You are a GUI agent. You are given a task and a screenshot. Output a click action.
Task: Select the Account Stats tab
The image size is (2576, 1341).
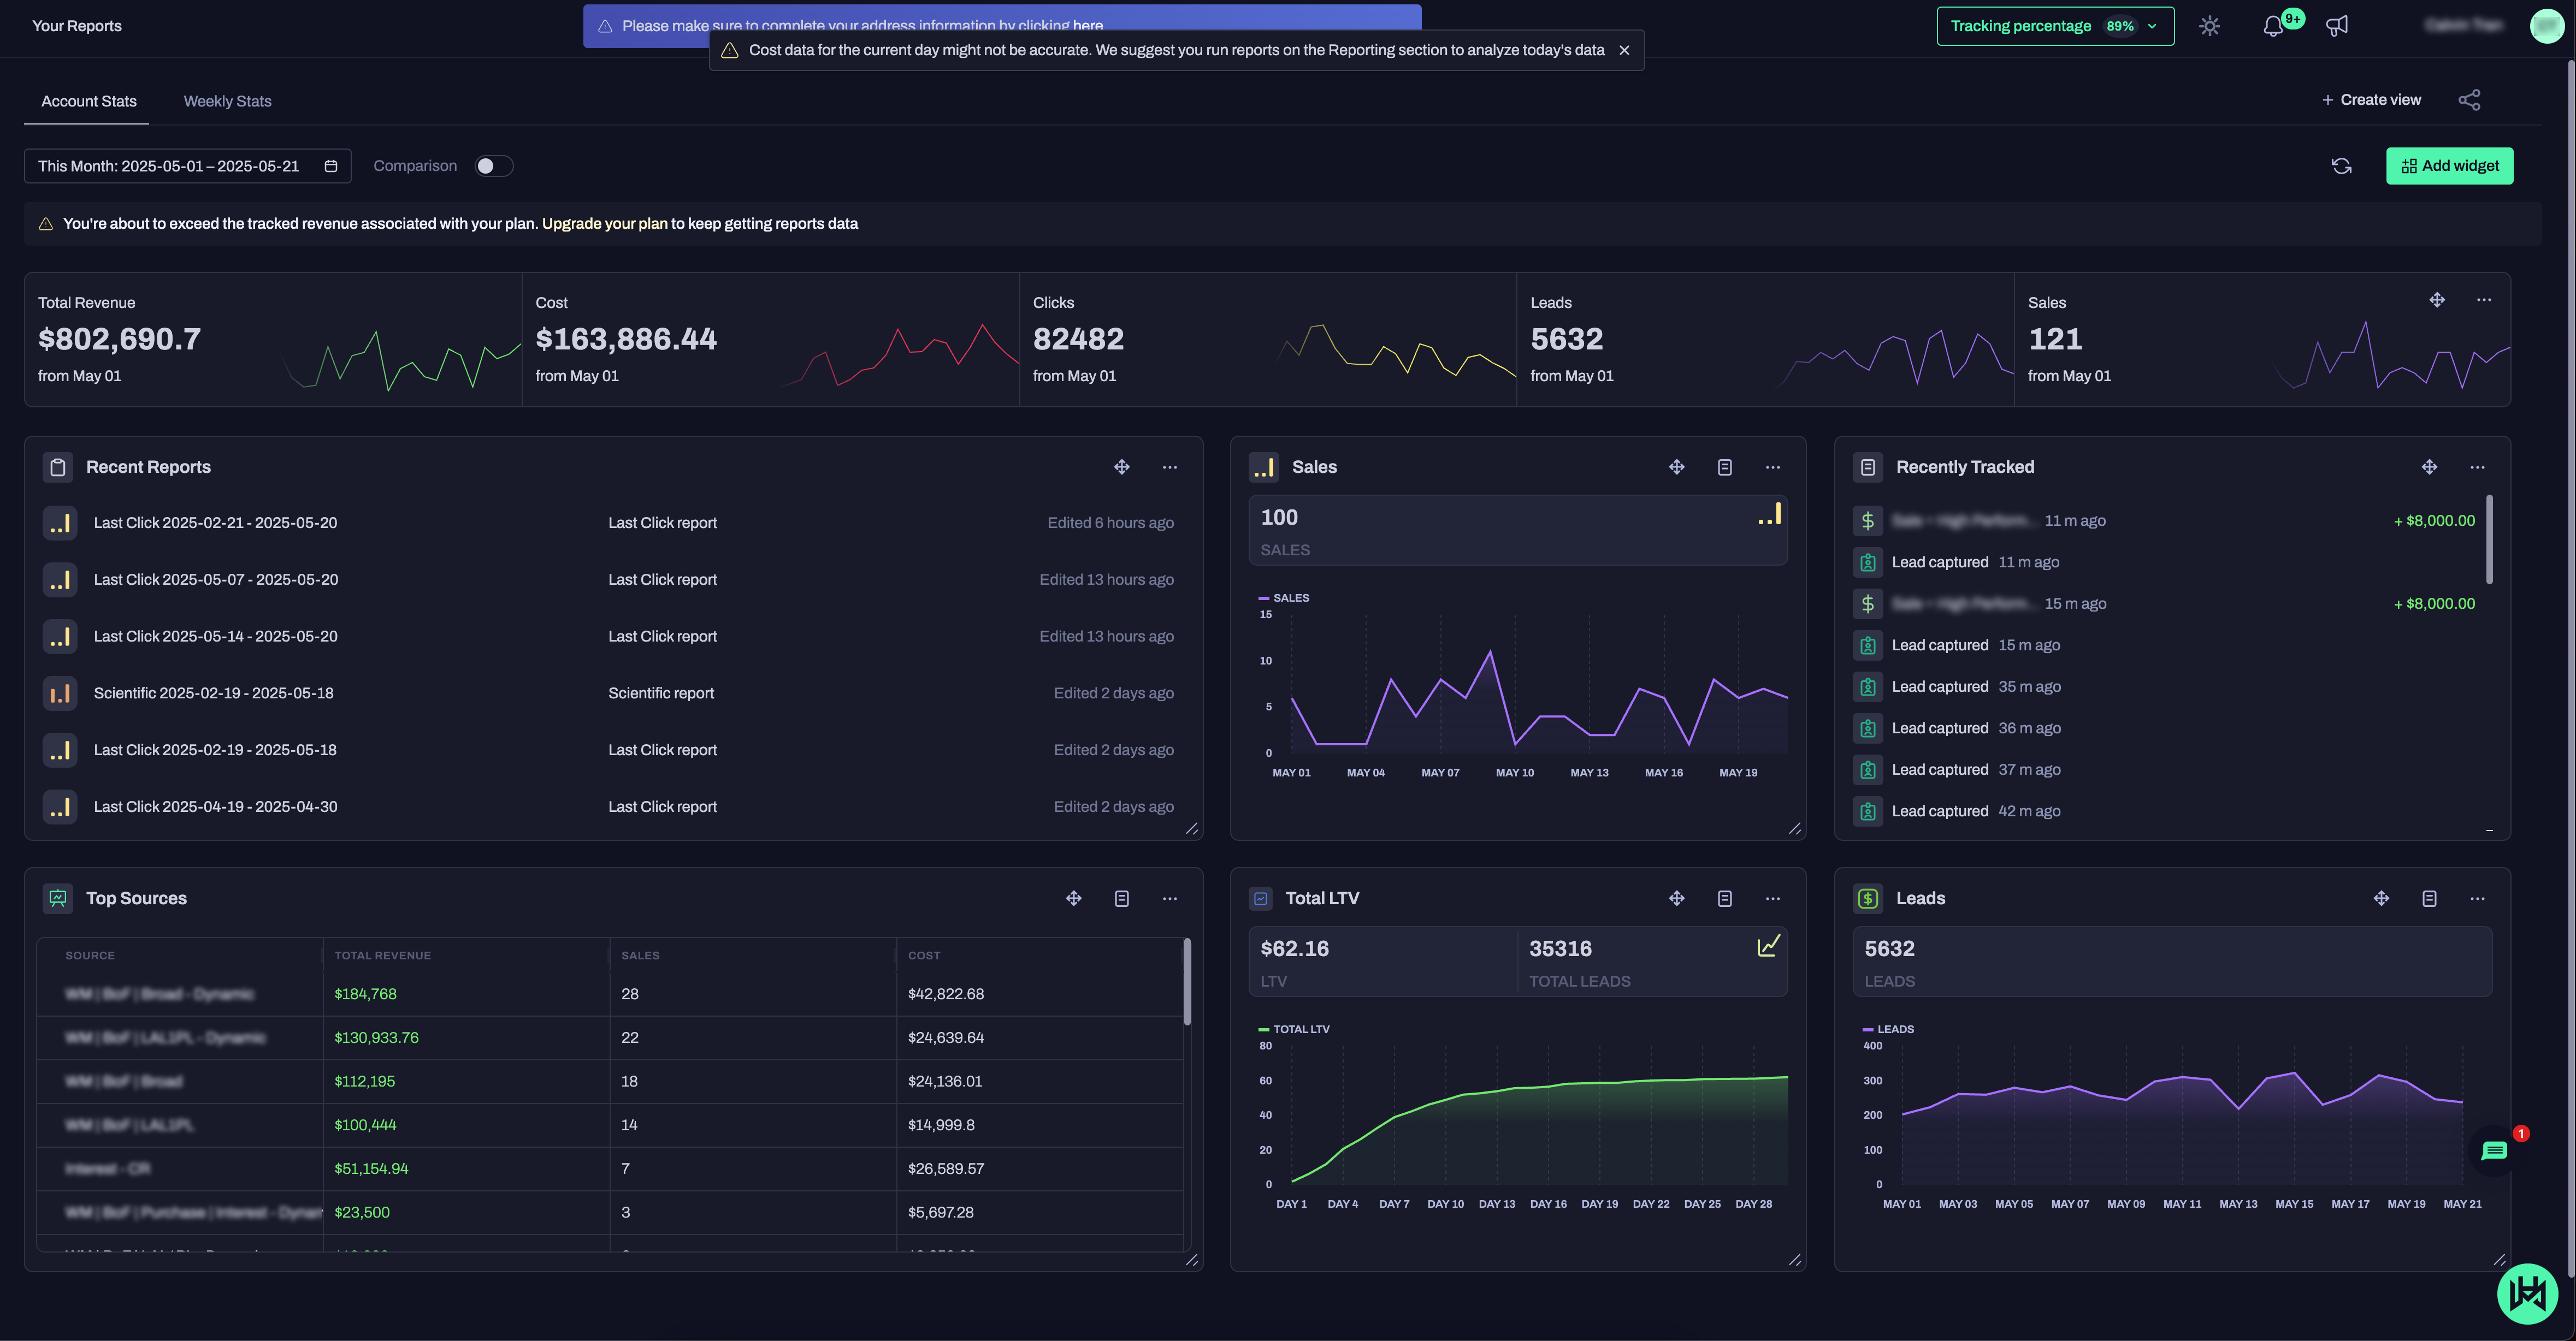(x=89, y=101)
